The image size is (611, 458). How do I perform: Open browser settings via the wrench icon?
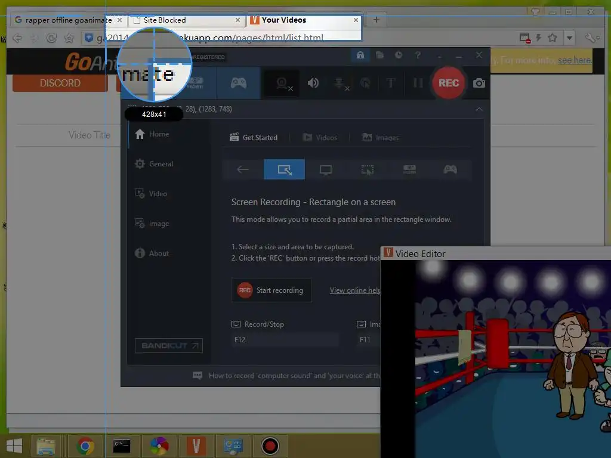[592, 38]
